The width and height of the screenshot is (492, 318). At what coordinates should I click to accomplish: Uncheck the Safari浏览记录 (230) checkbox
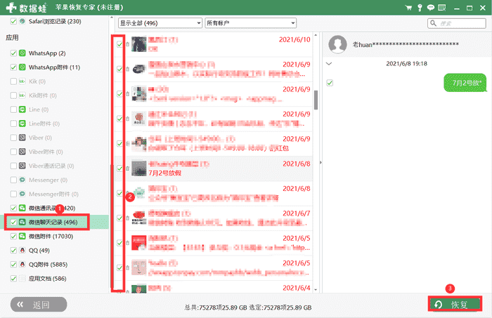(13, 21)
